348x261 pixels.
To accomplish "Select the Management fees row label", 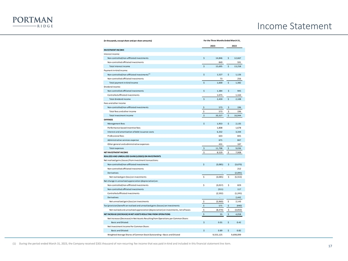I will pyautogui.click(x=116, y=124).
